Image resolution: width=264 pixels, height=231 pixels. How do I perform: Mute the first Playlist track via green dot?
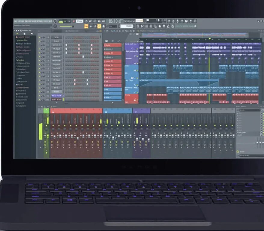137,49
